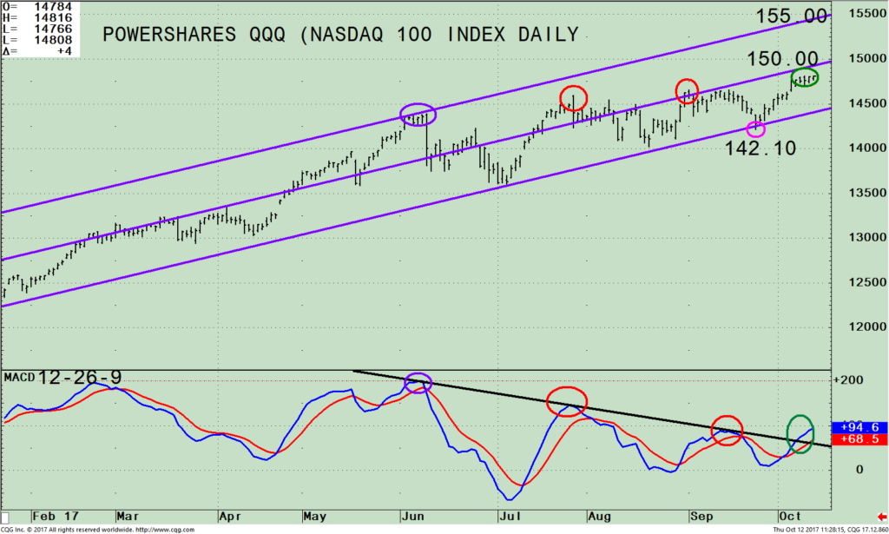This screenshot has height=534, width=889.
Task: Click the MACD study label
Action: [19, 378]
